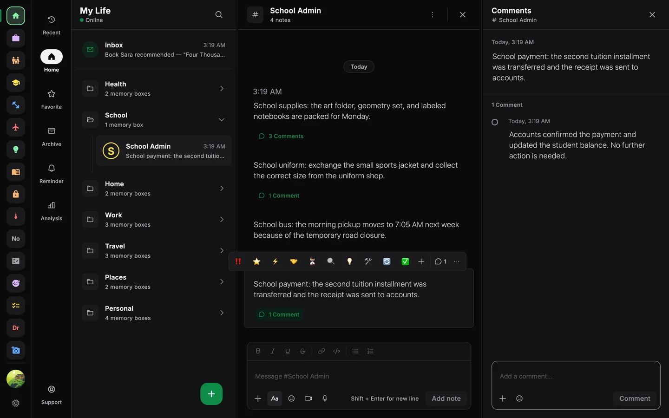
Task: React with the refresh arrows emoji
Action: pyautogui.click(x=387, y=261)
